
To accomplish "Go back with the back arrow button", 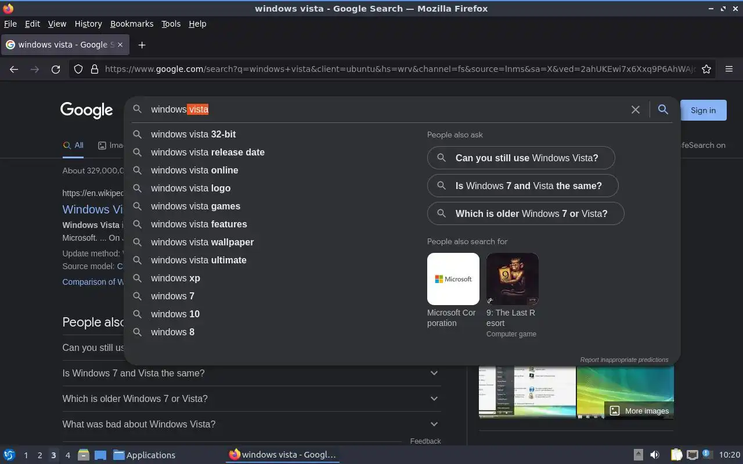I will click(x=14, y=69).
